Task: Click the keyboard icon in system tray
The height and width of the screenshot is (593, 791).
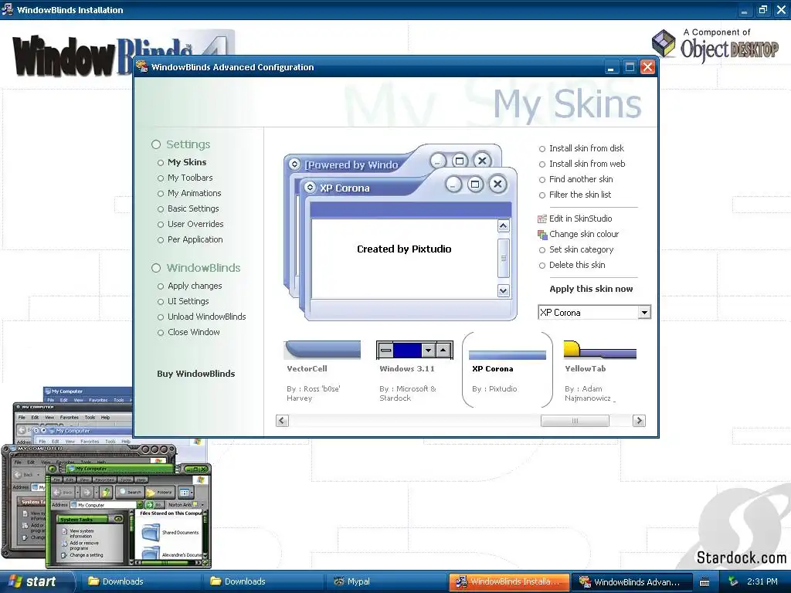Action: coord(704,582)
